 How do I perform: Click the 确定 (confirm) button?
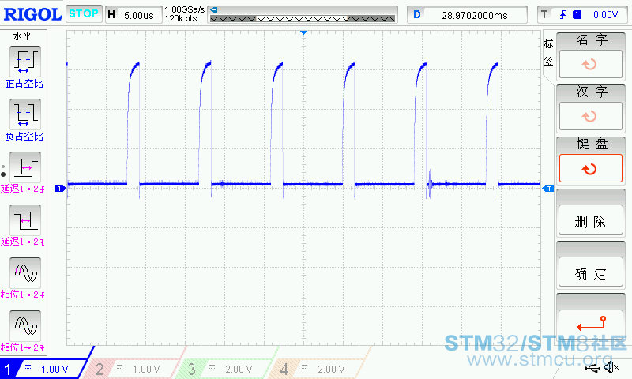(x=590, y=273)
